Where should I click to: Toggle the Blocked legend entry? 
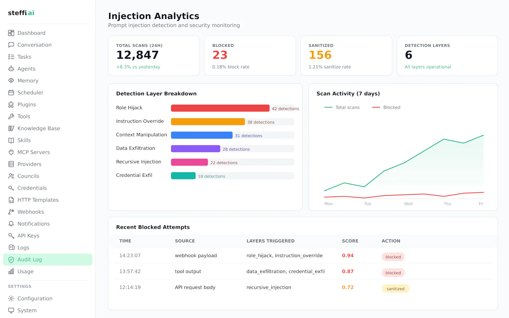point(386,107)
